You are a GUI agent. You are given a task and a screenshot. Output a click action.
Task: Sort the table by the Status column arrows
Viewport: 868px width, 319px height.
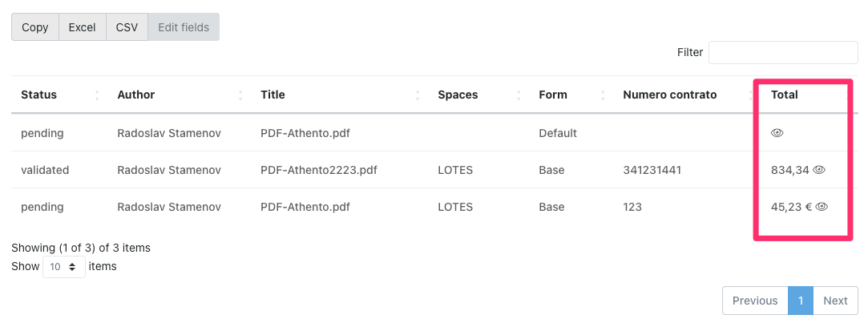97,95
